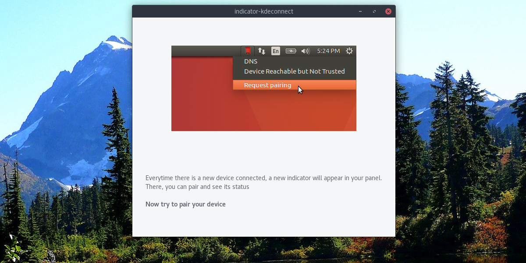Viewport: 526px width, 263px height.
Task: Click 'Now try to pair your device' text
Action: click(x=185, y=204)
